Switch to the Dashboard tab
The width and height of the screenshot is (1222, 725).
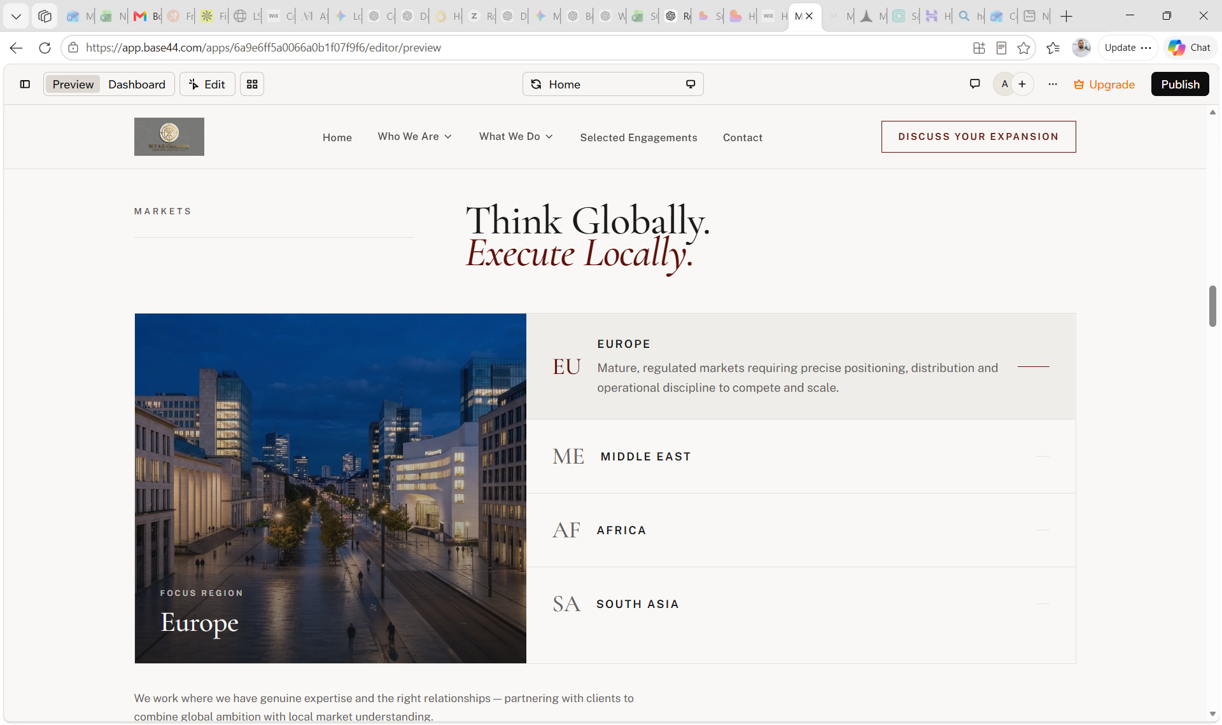(136, 84)
